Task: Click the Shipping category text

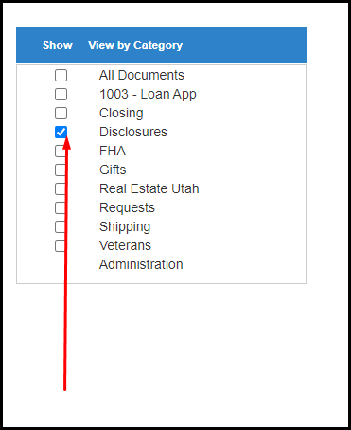Action: click(125, 227)
